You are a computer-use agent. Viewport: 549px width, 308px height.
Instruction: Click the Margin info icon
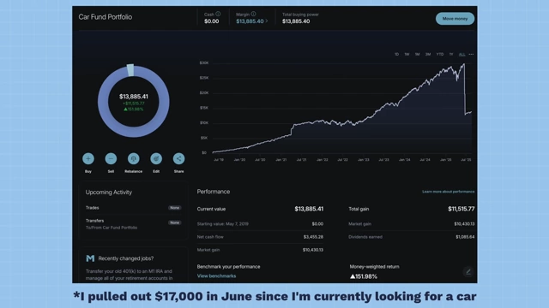pos(253,14)
